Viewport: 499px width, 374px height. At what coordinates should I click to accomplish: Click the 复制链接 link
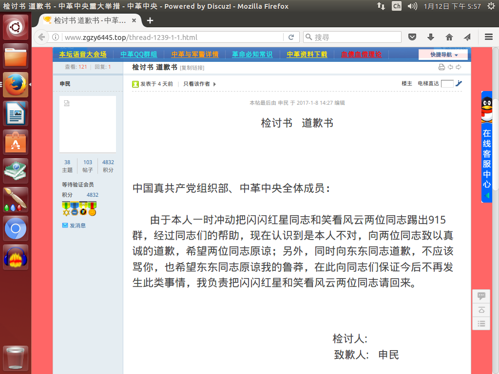[192, 68]
